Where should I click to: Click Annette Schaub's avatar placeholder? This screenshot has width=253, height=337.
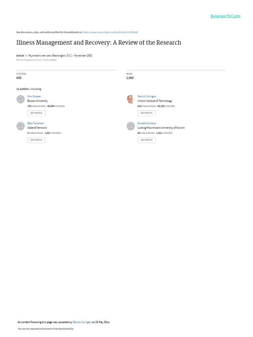(x=130, y=126)
